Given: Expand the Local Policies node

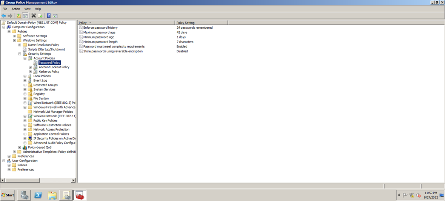Looking at the screenshot, I should pos(25,76).
